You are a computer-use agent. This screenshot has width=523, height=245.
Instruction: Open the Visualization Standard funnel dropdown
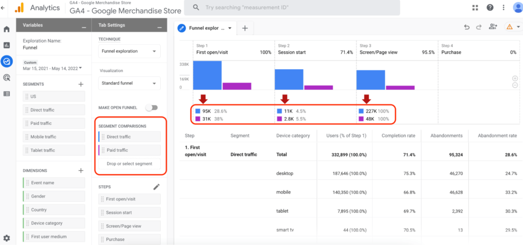coord(129,83)
